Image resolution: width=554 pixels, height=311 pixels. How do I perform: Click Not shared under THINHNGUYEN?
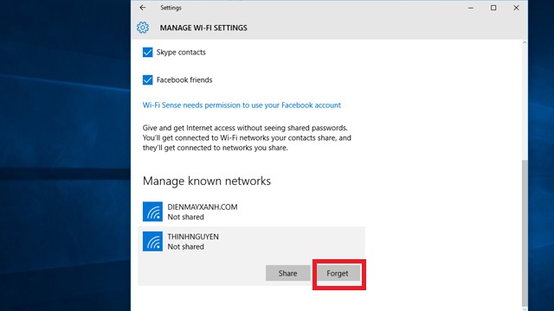pos(186,246)
